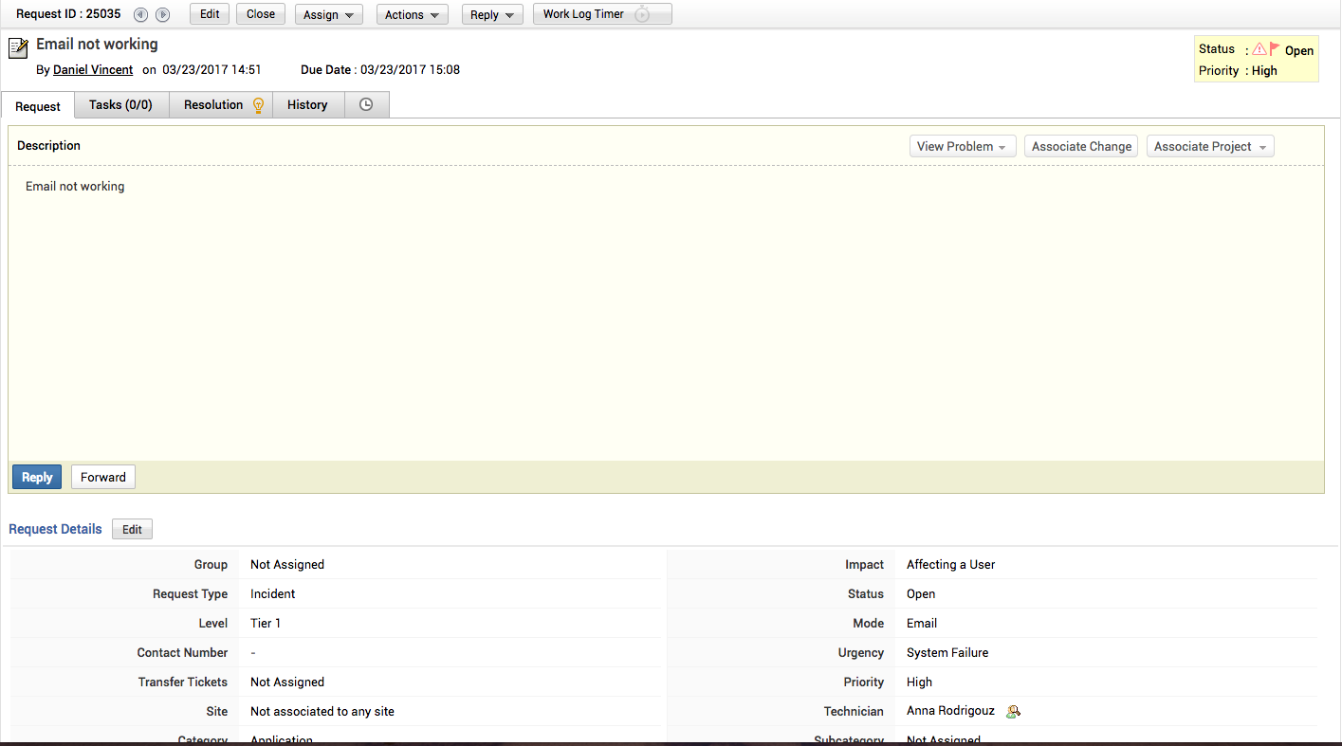Open the History tab
The image size is (1342, 746).
307,104
